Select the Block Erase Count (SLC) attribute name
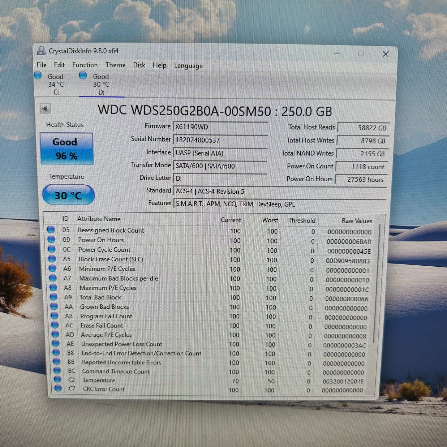The height and width of the screenshot is (447, 447). [111, 259]
